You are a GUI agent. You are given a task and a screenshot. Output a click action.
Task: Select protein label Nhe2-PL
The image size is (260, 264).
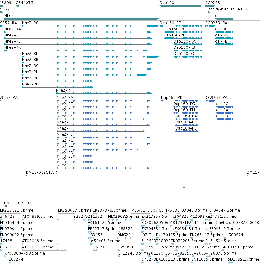coord(65,110)
